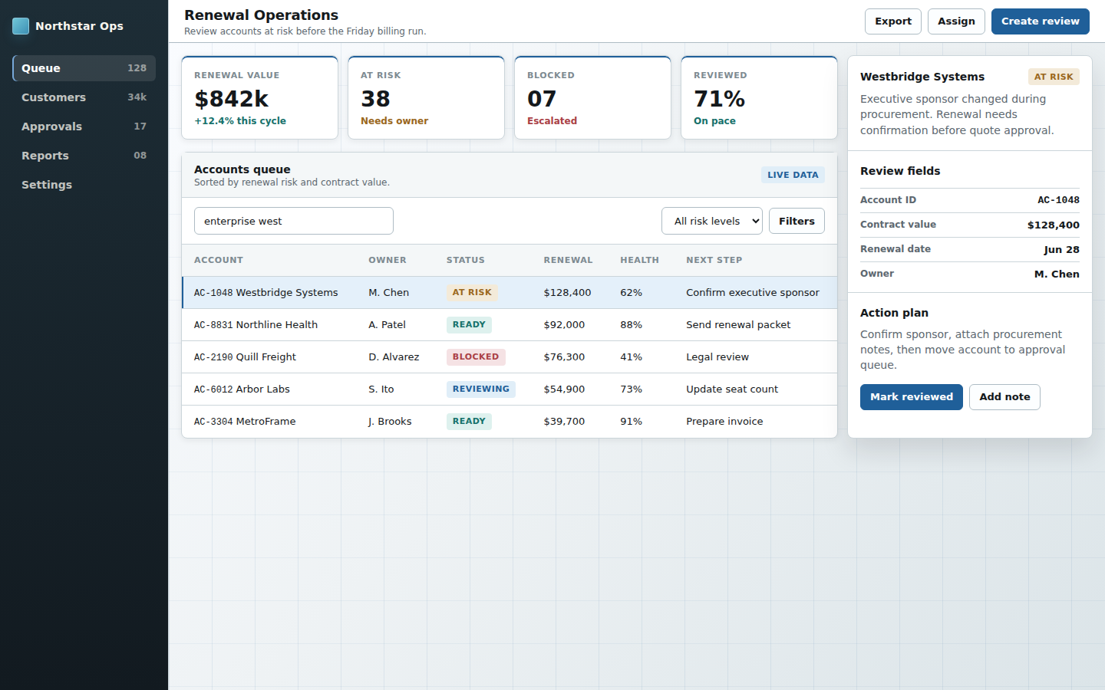
Task: Click the REVIEWING status badge for Arbor Labs
Action: 480,389
